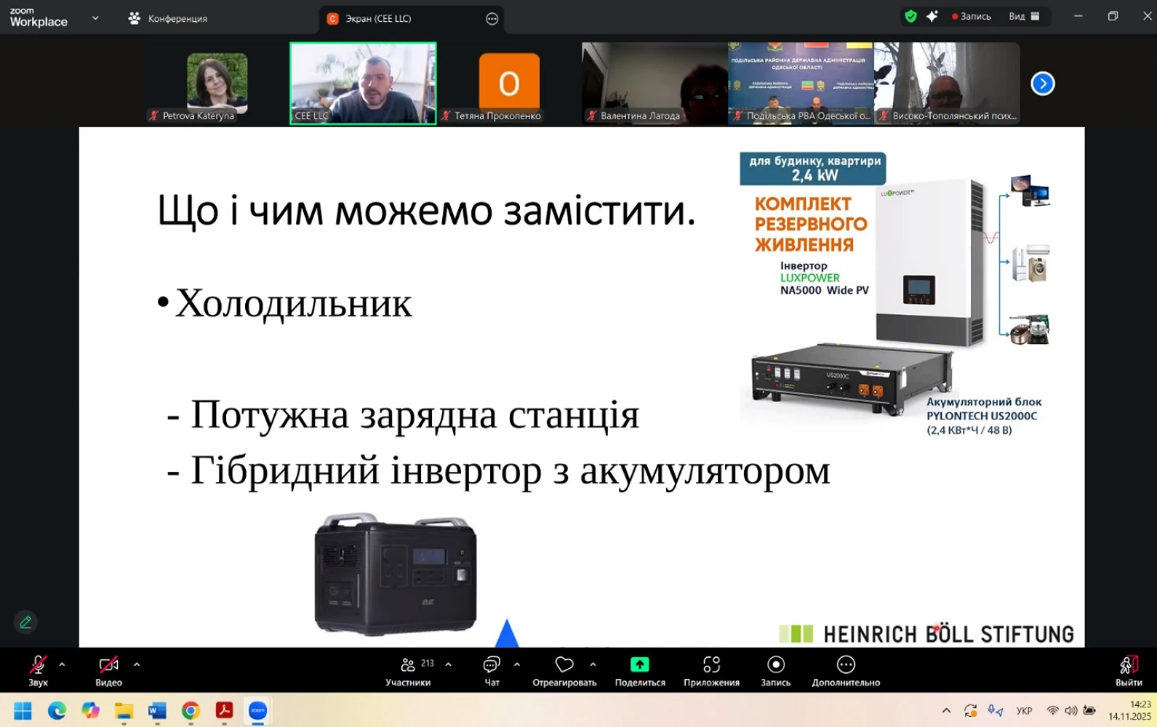Switch to the Конференция tab

click(x=169, y=18)
